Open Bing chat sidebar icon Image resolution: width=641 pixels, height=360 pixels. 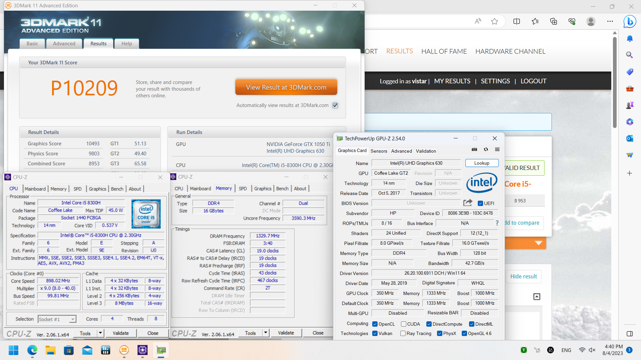click(630, 21)
